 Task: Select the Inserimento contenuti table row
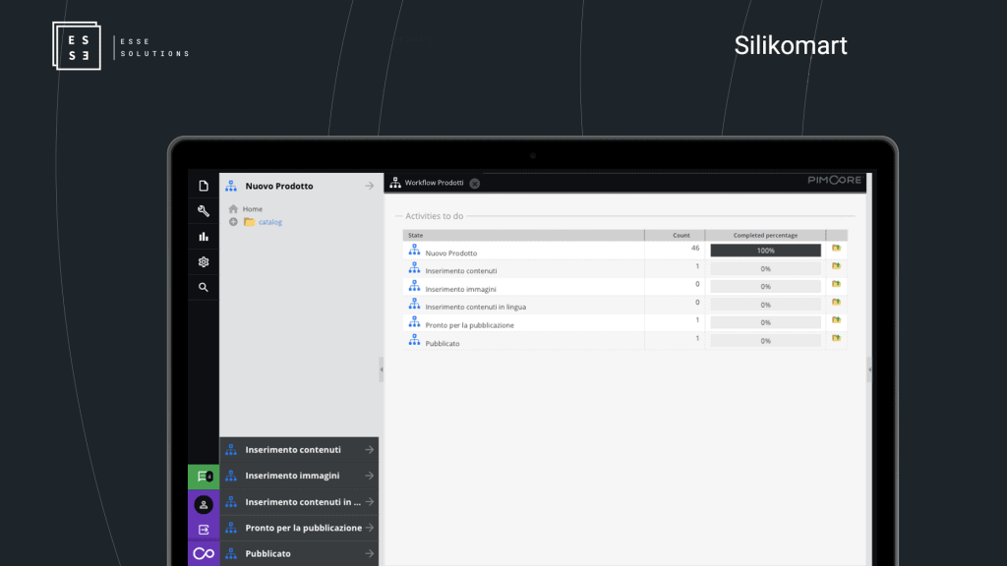pyautogui.click(x=624, y=268)
